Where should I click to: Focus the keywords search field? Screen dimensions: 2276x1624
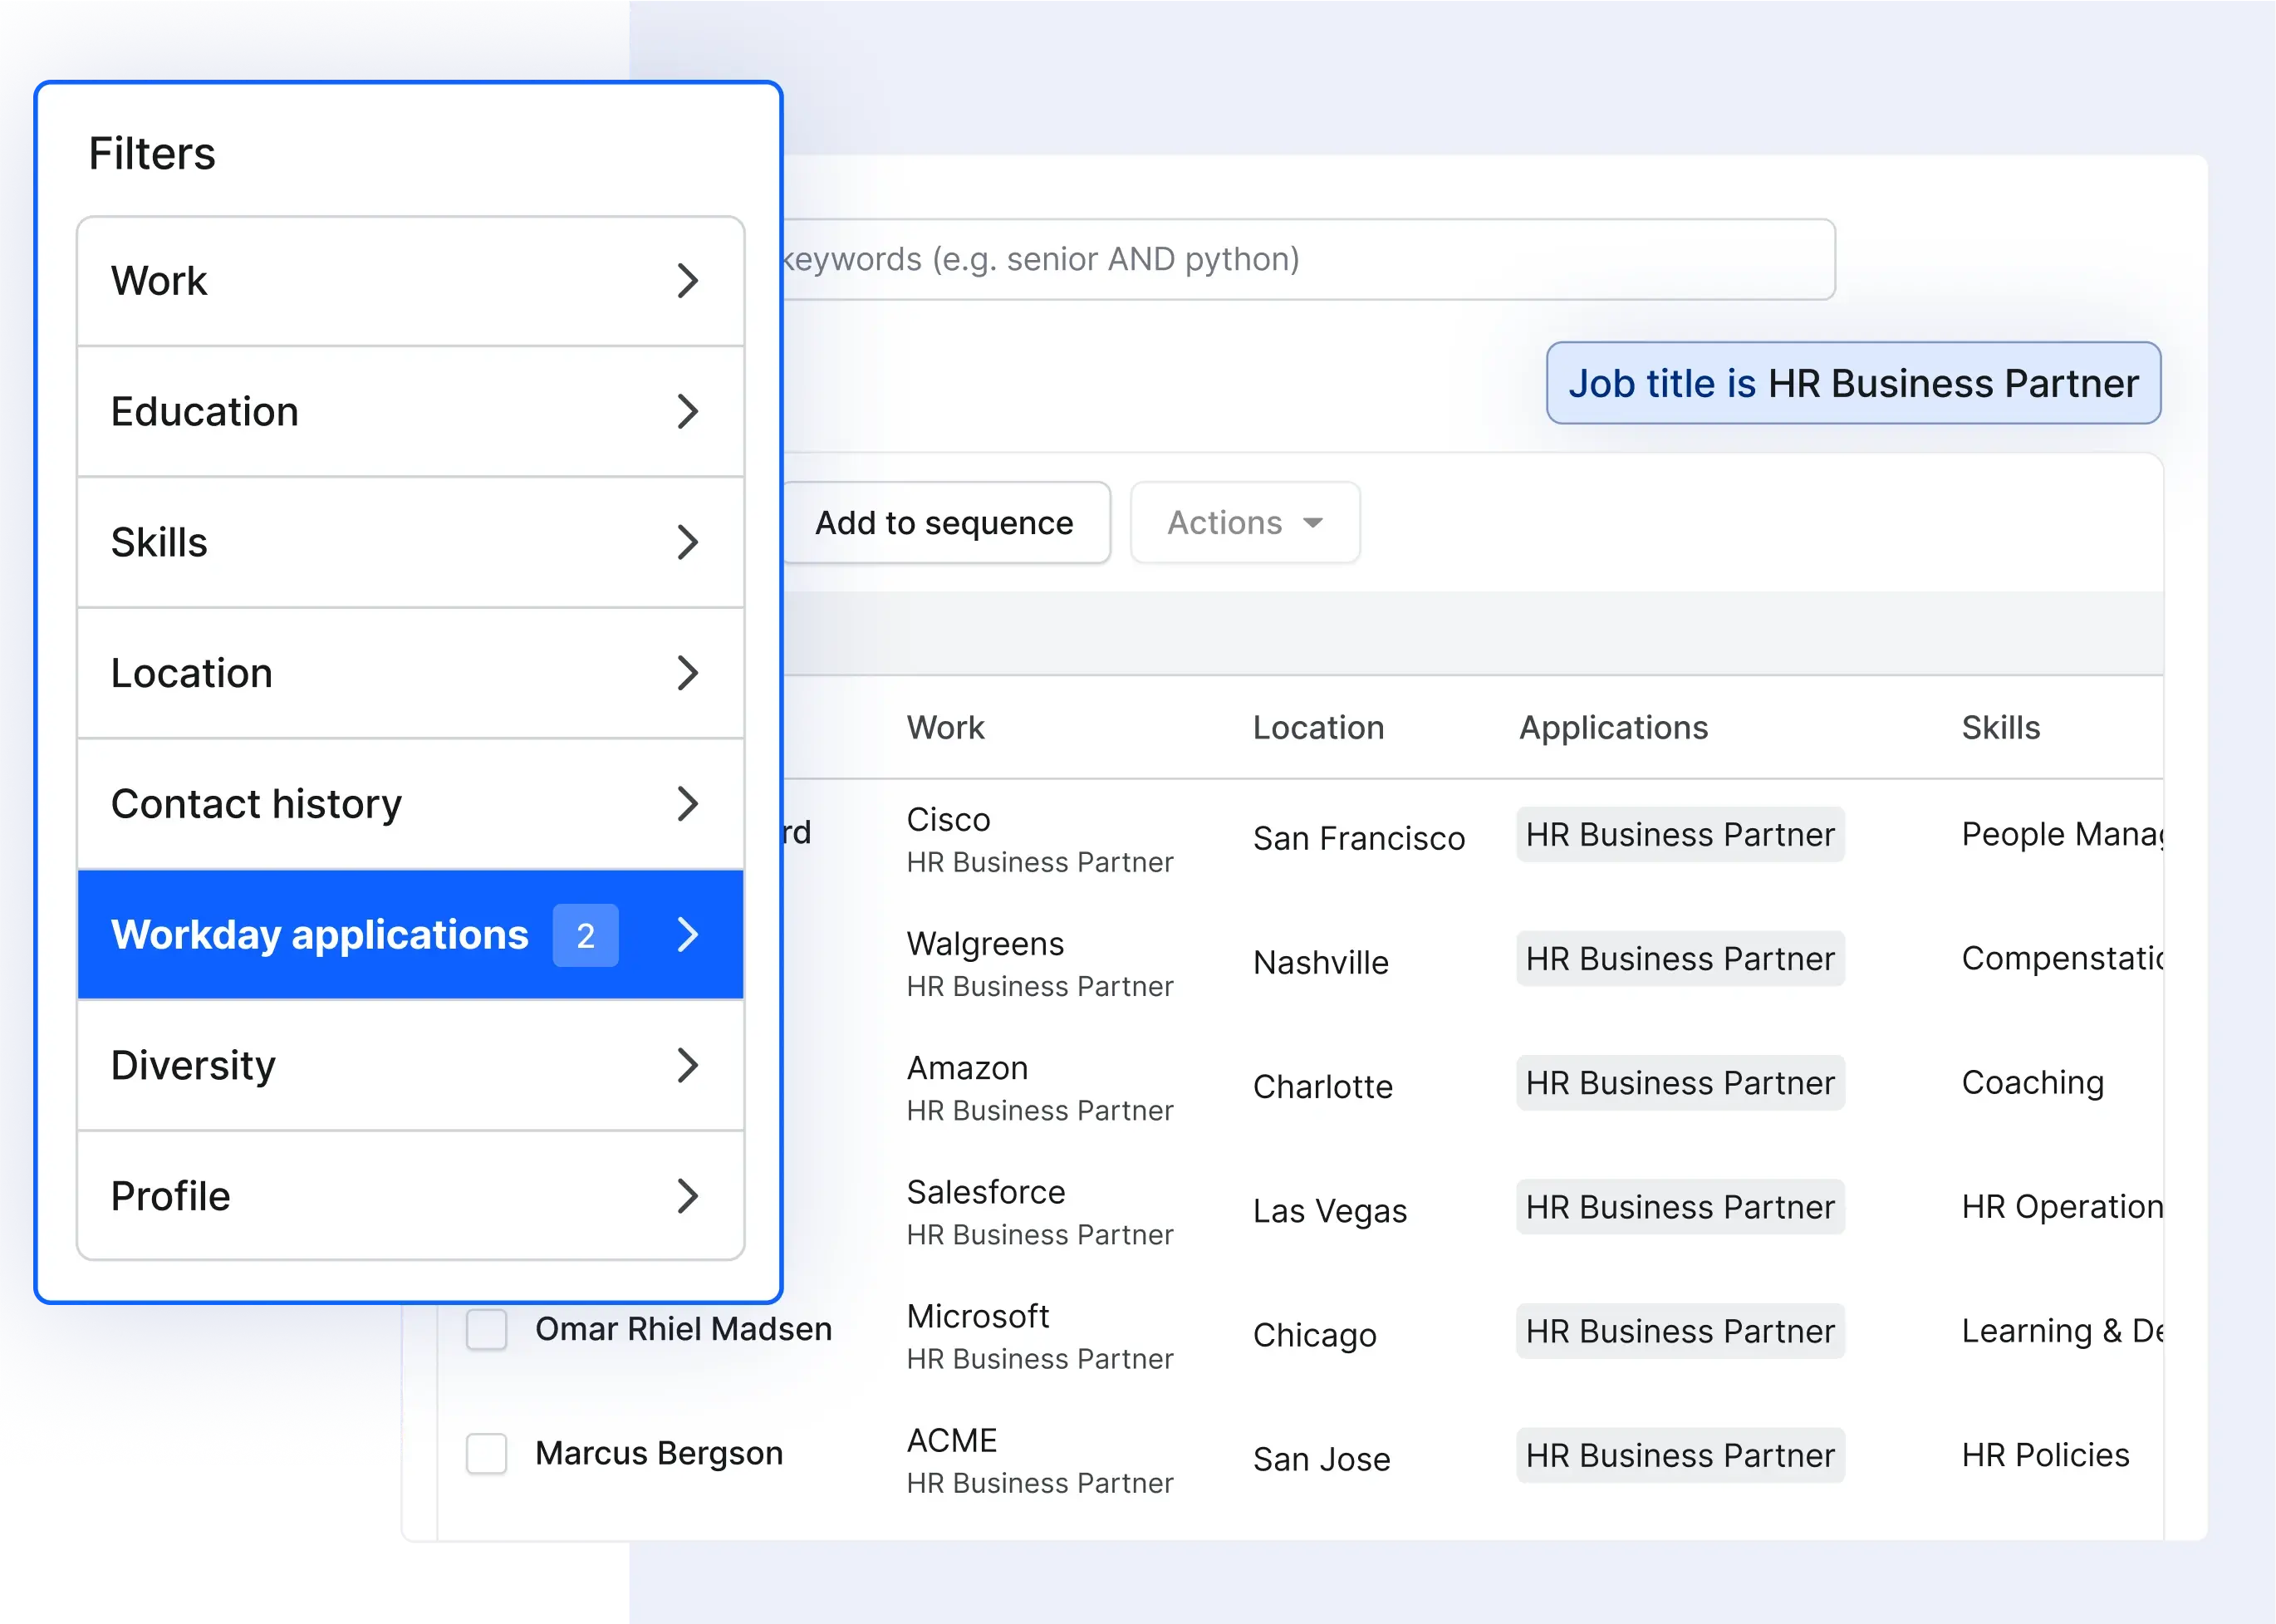[1308, 259]
